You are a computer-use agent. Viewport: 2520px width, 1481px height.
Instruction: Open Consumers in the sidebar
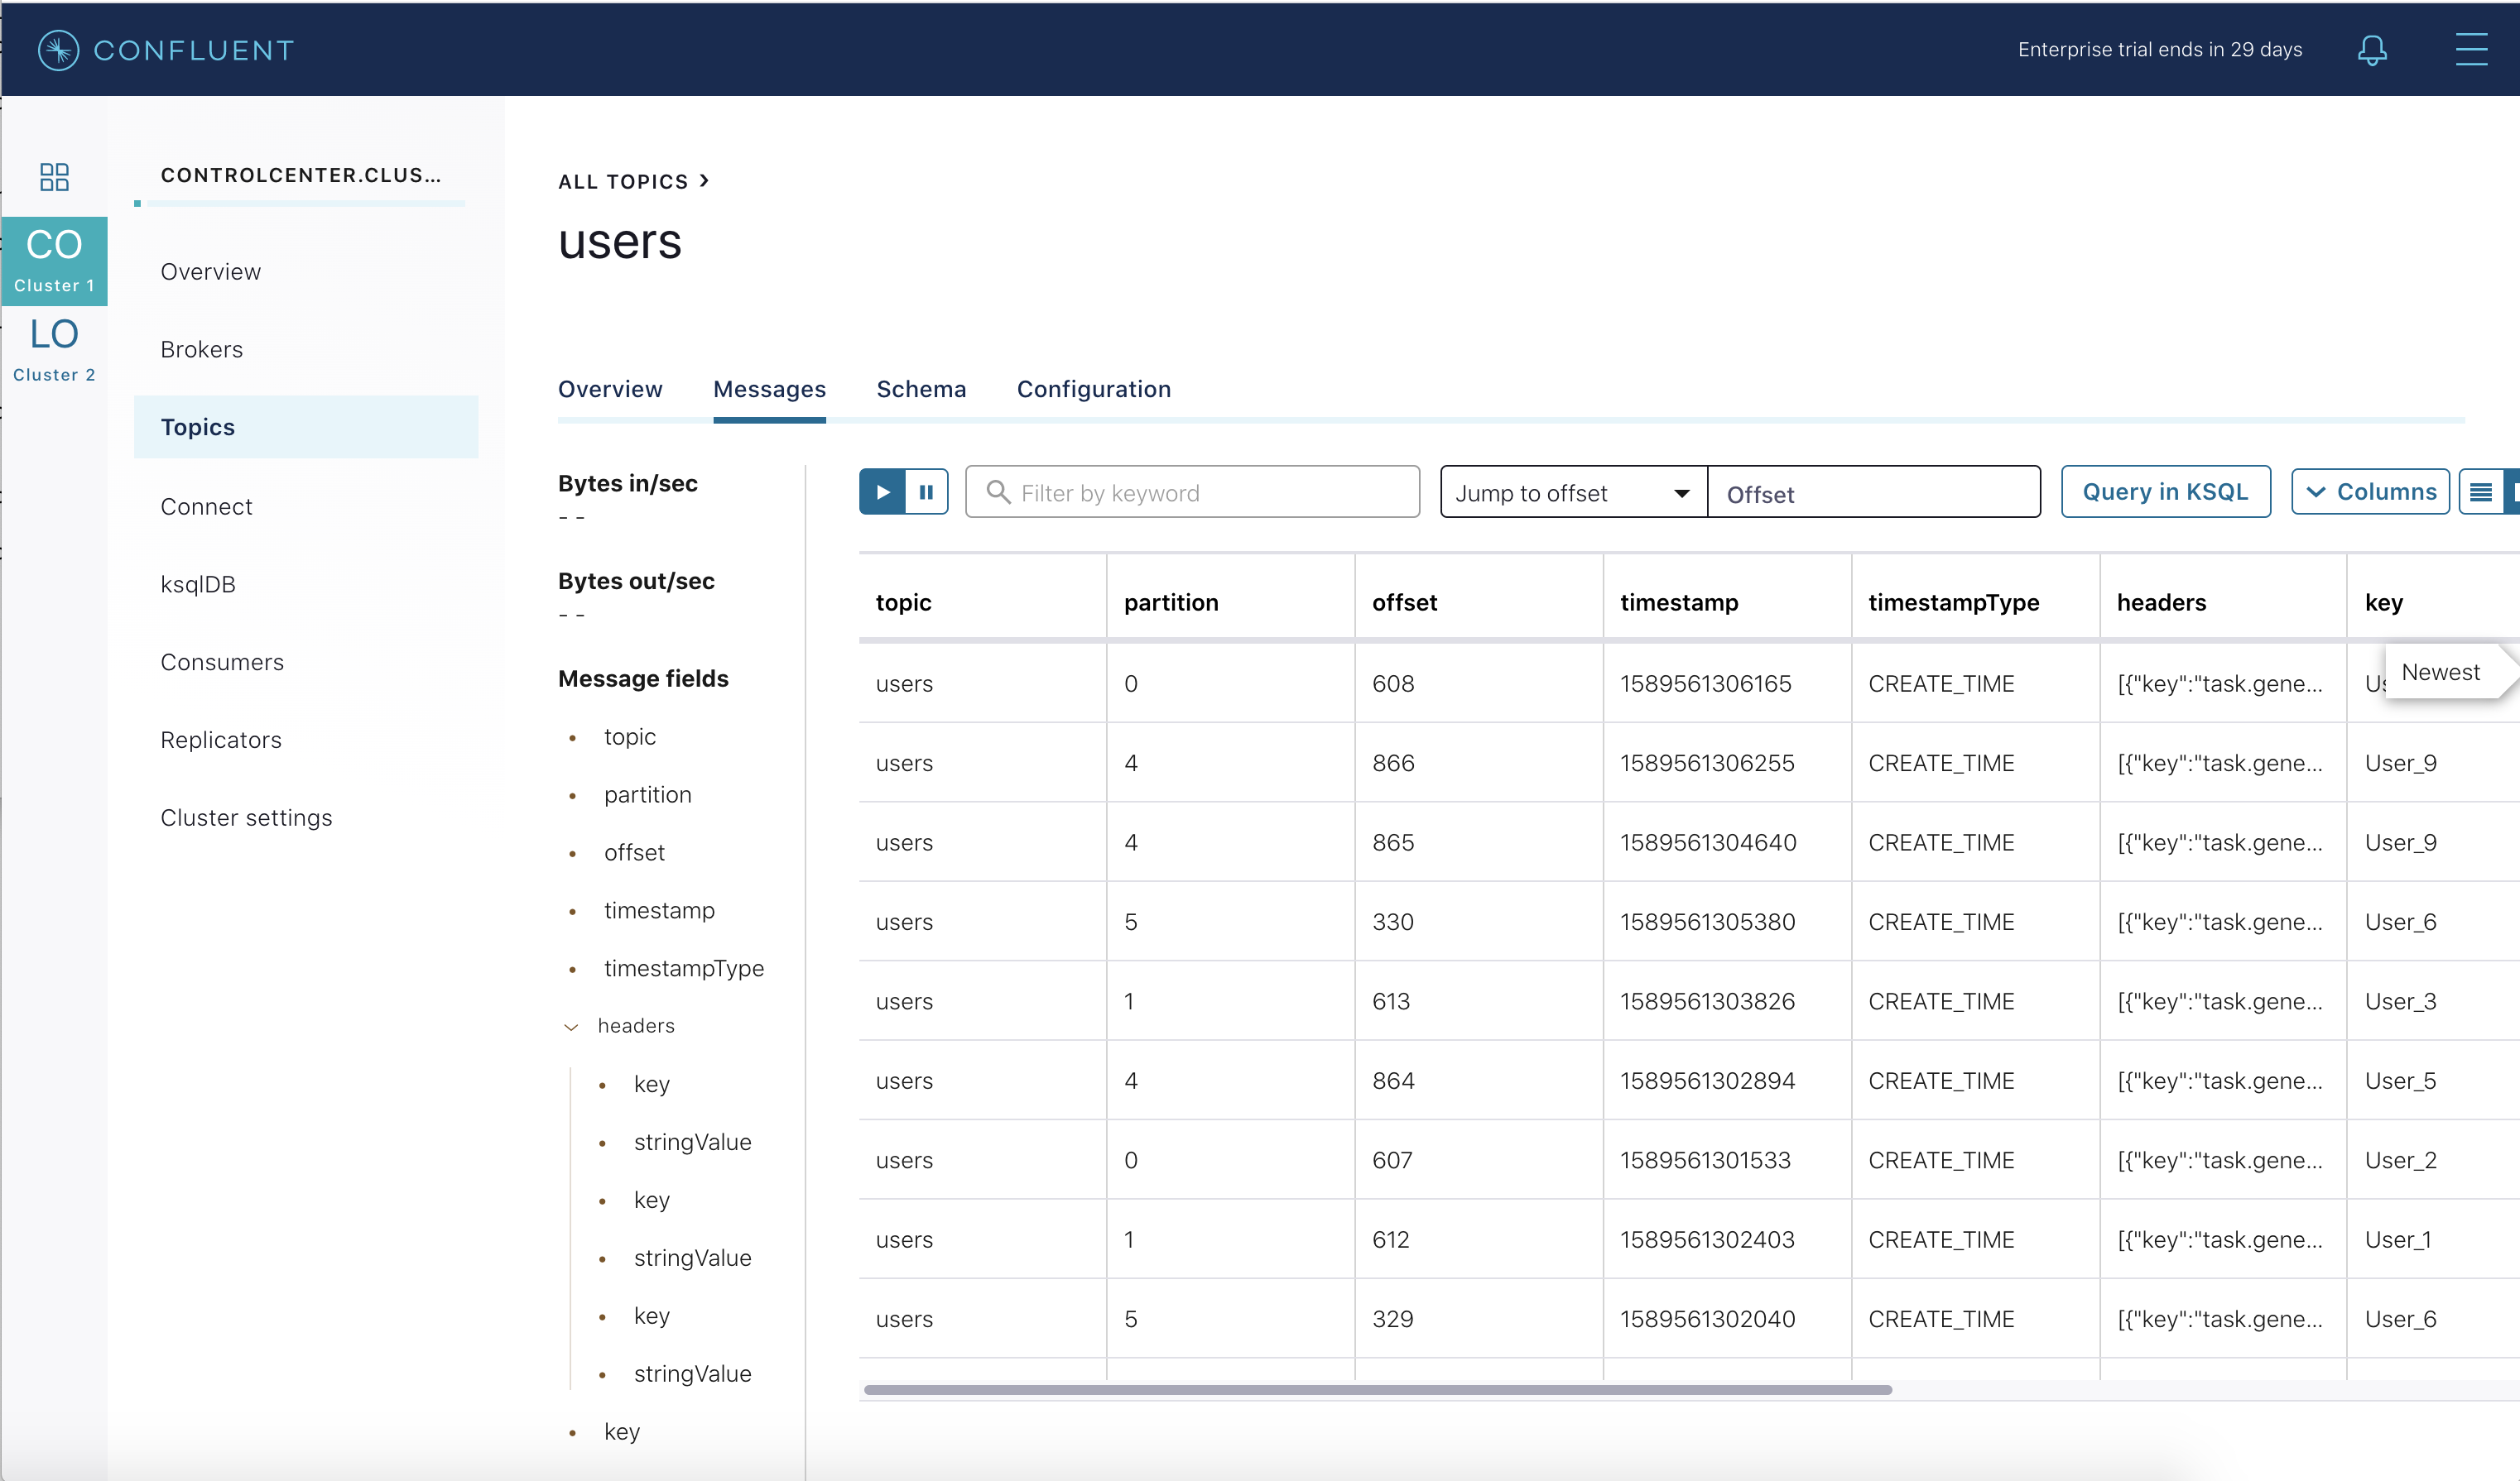(222, 663)
